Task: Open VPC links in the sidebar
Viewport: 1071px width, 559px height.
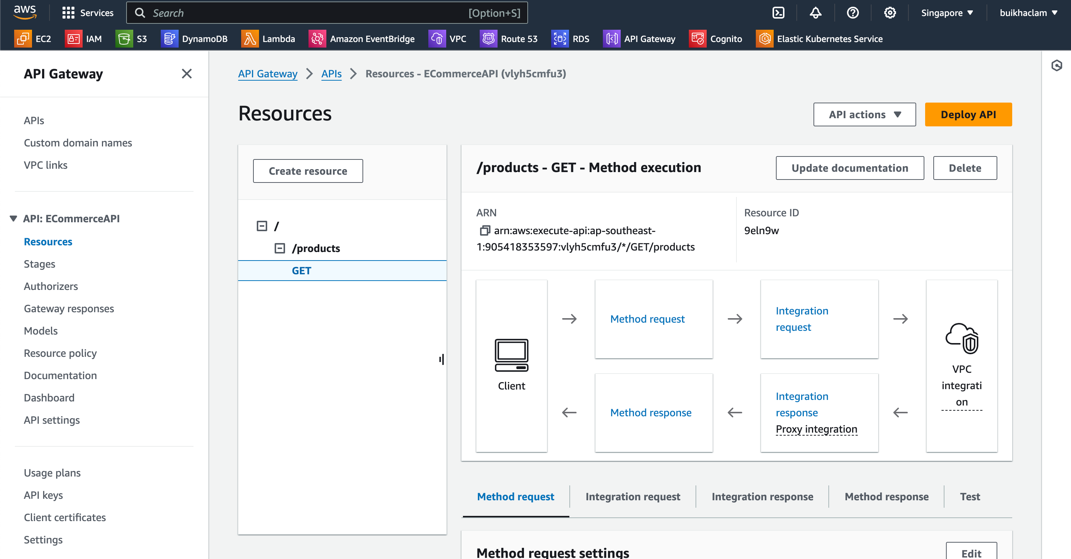Action: 45,165
